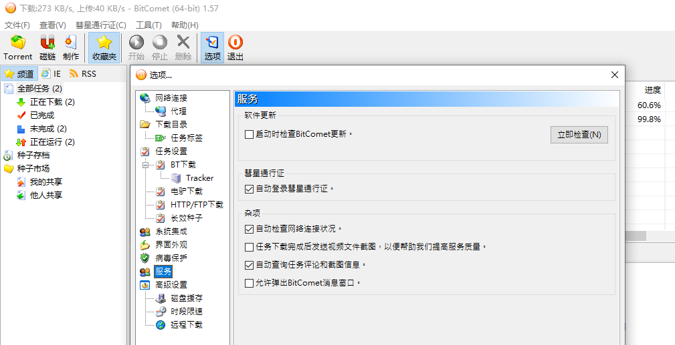This screenshot has height=345, width=675.
Task: Click the 立即检查(N) button
Action: [579, 135]
